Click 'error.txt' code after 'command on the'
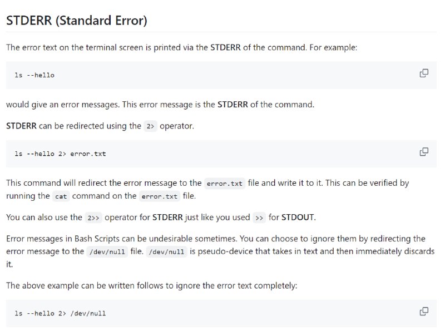This screenshot has width=445, height=336. click(160, 196)
